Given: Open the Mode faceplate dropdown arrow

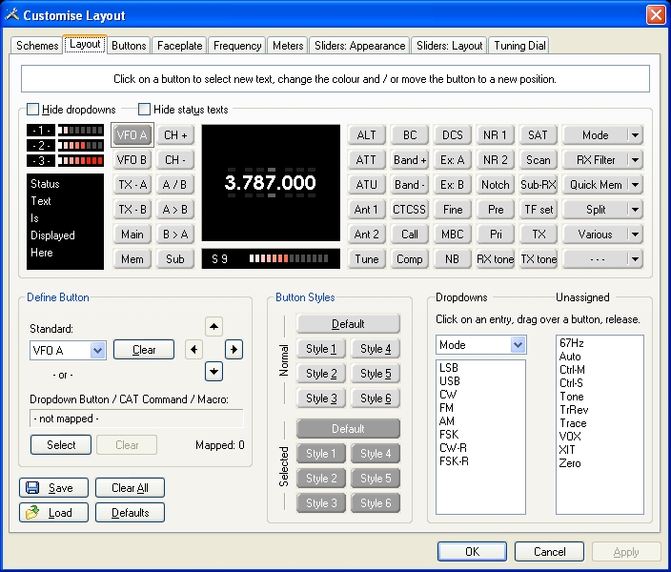Looking at the screenshot, I should pos(635,135).
